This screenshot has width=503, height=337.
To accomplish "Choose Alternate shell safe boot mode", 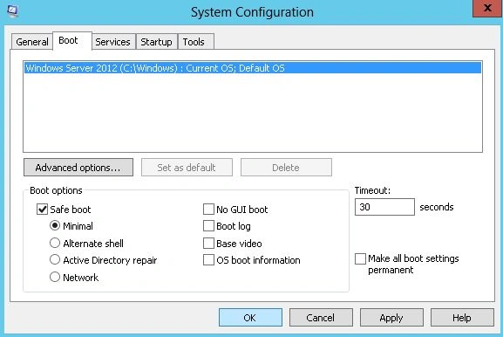I will tap(55, 244).
